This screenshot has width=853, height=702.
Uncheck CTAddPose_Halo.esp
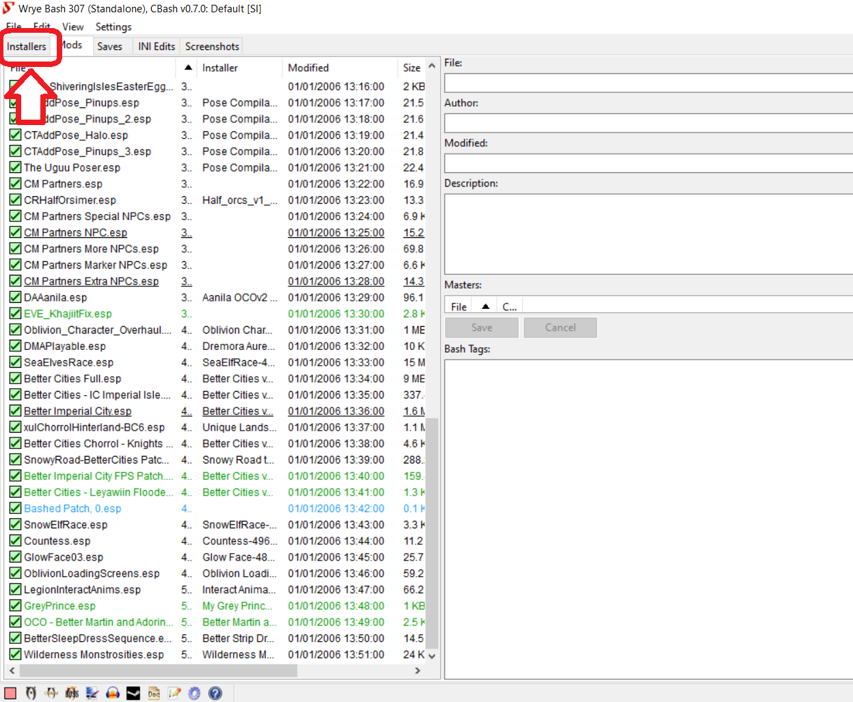click(x=15, y=135)
